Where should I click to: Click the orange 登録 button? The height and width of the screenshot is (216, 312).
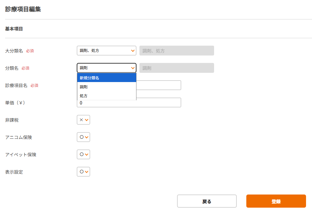[276, 201]
